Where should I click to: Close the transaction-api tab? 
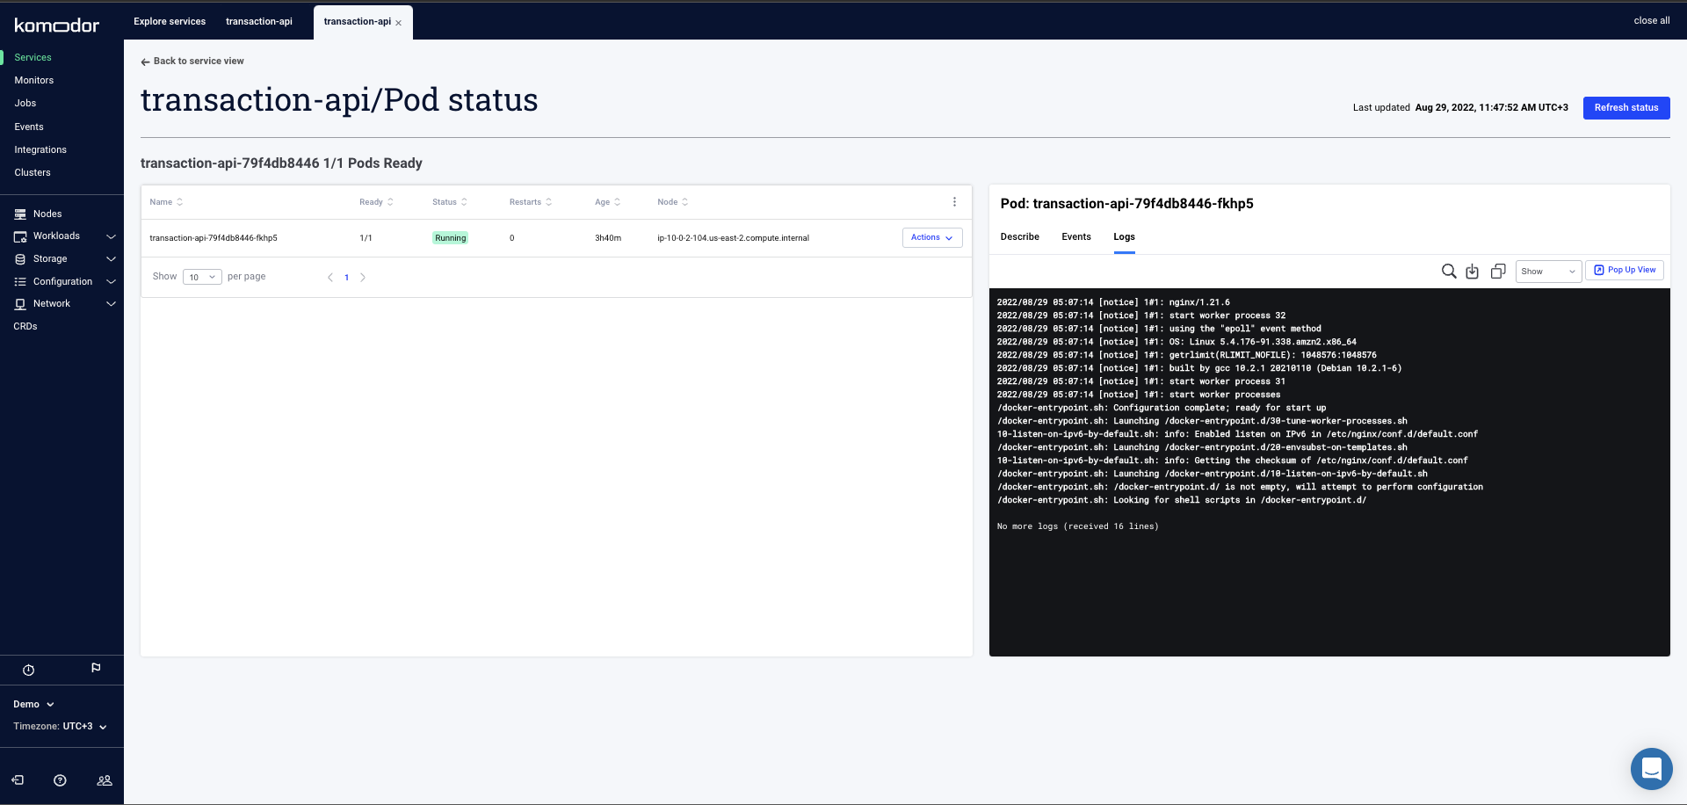399,23
